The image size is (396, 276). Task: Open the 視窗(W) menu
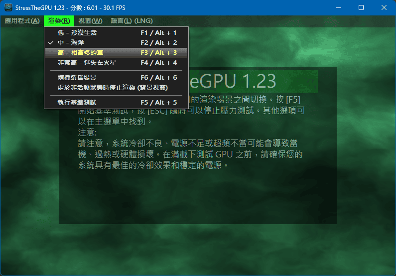pyautogui.click(x=90, y=20)
